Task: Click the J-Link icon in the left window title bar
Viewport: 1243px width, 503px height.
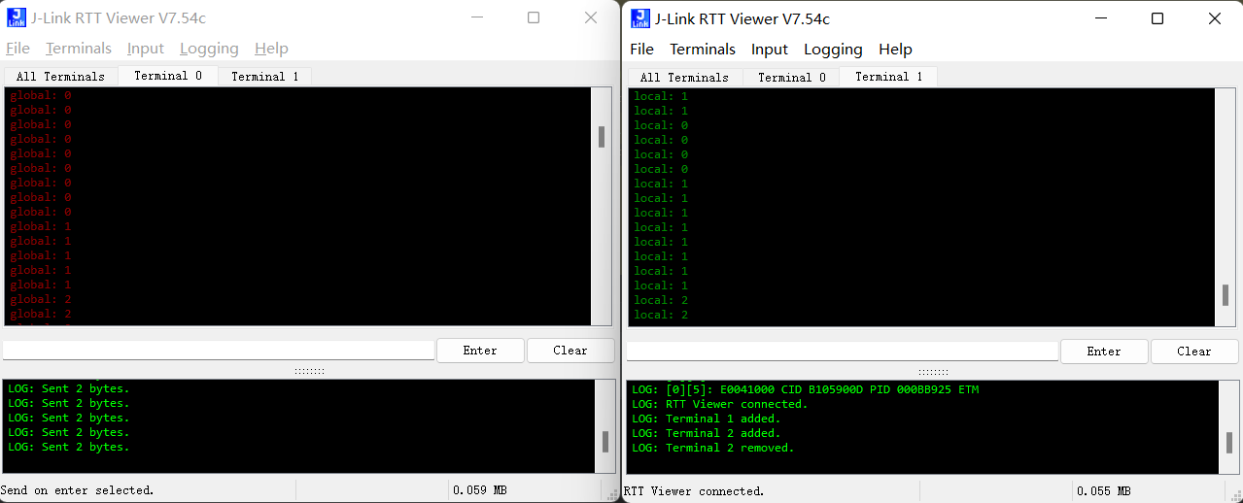Action: [x=16, y=17]
